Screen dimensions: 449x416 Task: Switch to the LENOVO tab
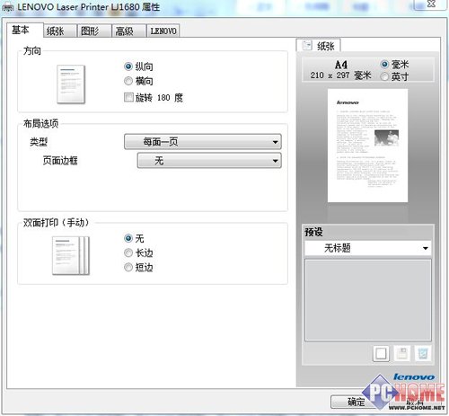[163, 31]
